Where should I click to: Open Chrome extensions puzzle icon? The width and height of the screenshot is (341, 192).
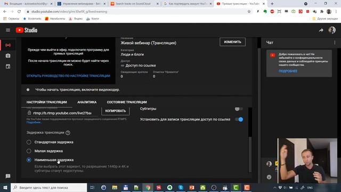tap(322, 12)
